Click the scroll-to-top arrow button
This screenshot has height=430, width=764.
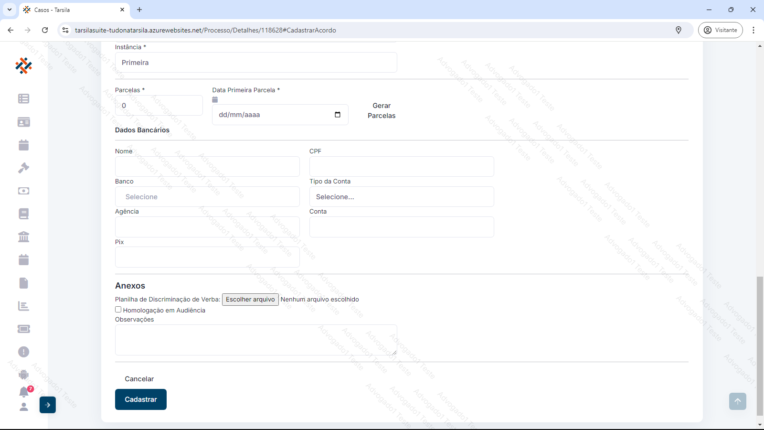[x=737, y=401]
